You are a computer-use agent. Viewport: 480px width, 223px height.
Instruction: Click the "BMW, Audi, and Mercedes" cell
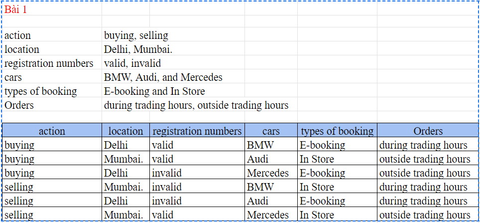(163, 77)
